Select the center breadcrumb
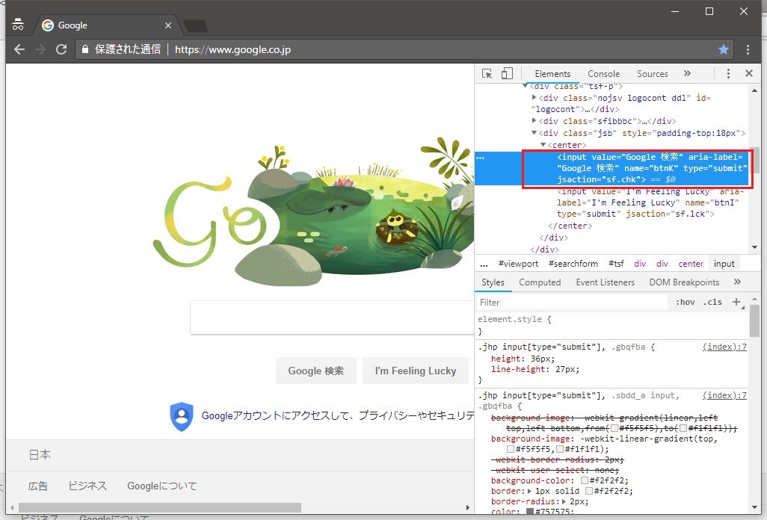The image size is (767, 520). [691, 264]
